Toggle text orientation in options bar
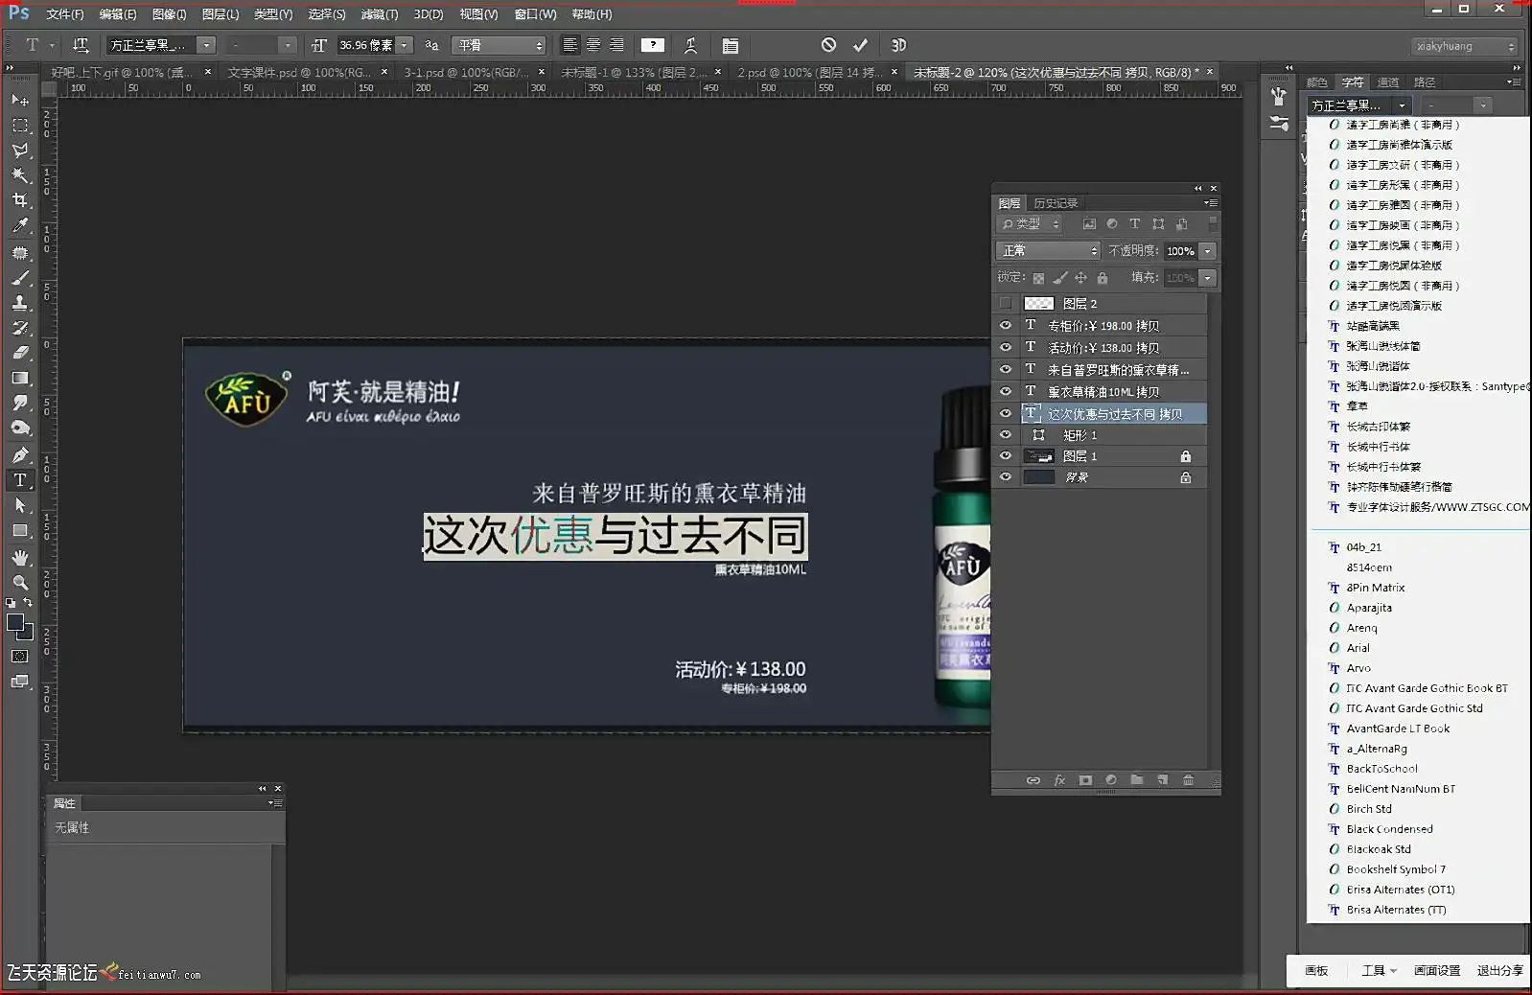The width and height of the screenshot is (1532, 995). coord(81,45)
